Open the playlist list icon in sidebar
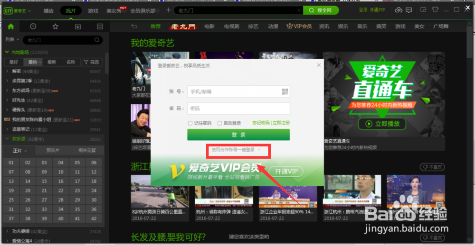The height and width of the screenshot is (245, 475). 100,27
